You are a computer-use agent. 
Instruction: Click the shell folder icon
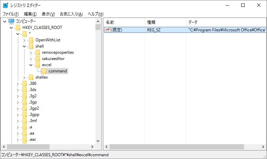coord(31,46)
